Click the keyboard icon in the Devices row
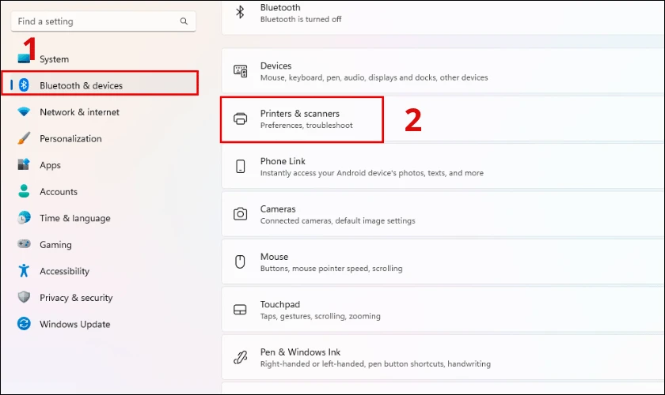The width and height of the screenshot is (665, 395). click(241, 70)
